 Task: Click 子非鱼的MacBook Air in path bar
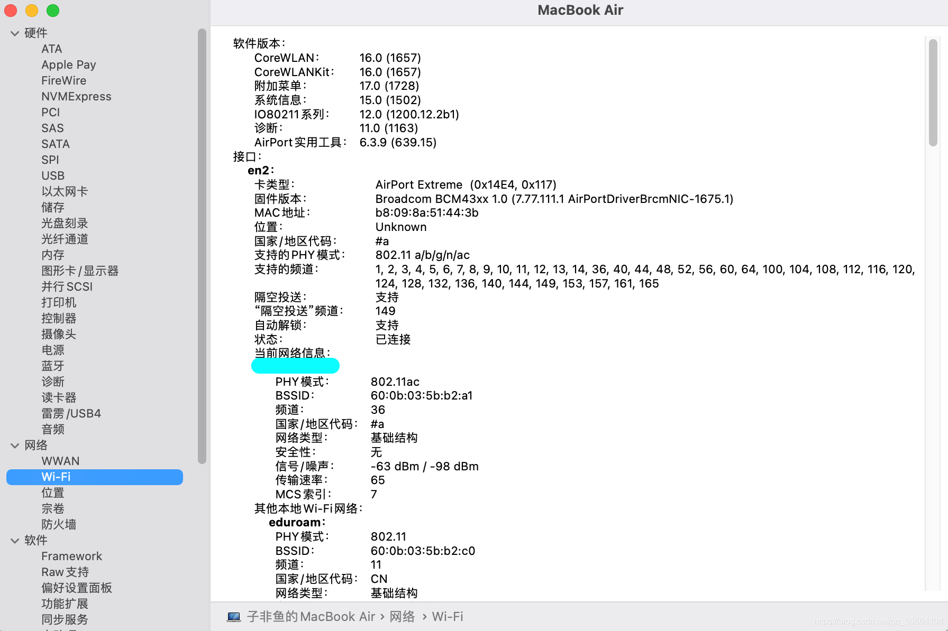click(x=311, y=617)
